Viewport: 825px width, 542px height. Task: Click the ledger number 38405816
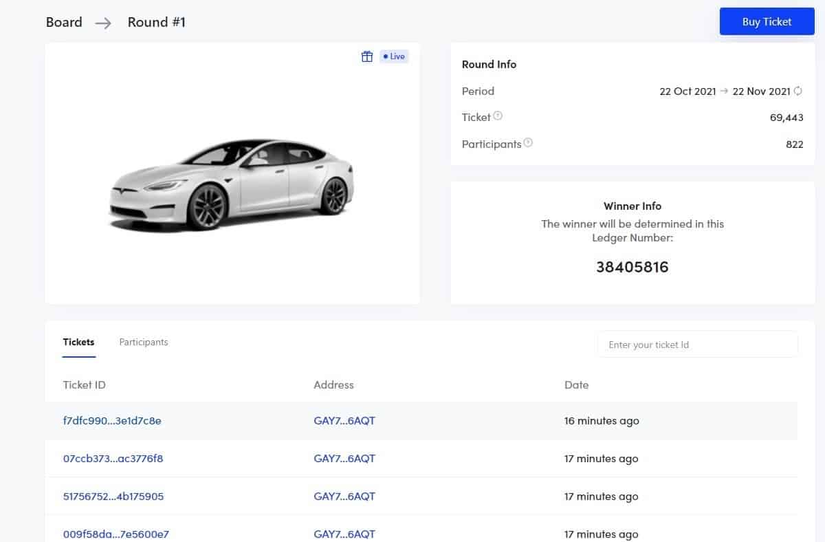(x=632, y=267)
